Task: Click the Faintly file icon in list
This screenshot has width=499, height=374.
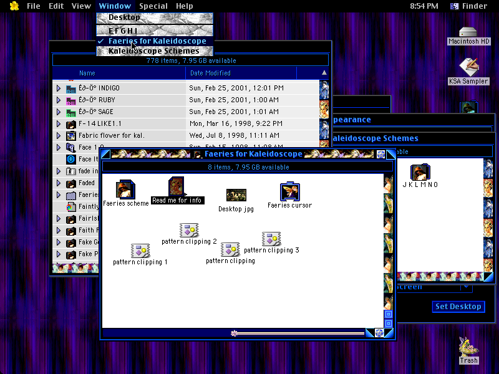Action: coord(70,207)
